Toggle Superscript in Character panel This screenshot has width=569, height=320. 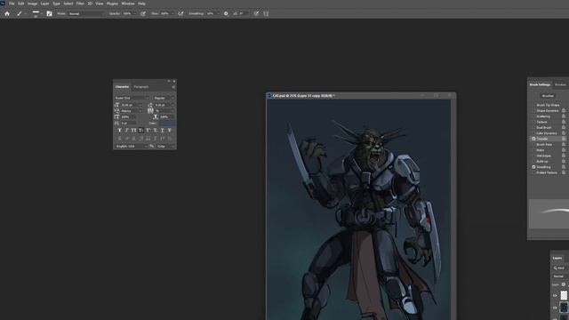(148, 131)
